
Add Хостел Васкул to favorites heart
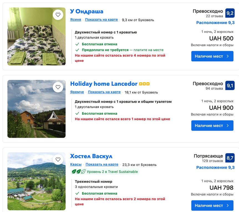pos(58,160)
